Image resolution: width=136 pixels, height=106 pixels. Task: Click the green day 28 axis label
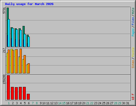[116, 103]
